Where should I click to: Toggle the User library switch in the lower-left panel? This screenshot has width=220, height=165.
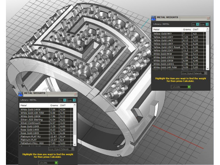pyautogui.click(x=71, y=100)
